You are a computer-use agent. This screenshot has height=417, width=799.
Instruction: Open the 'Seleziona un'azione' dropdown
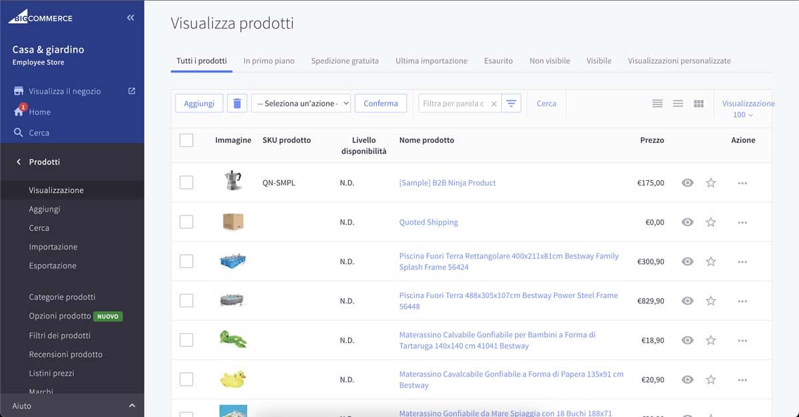point(301,103)
